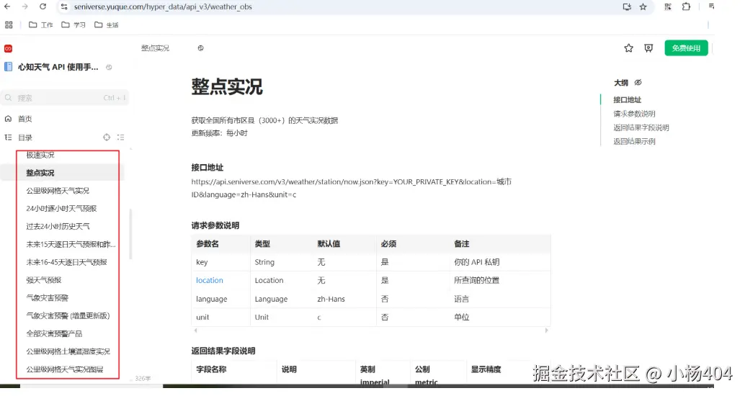Reload the page with refresh icon
The image size is (745, 396).
43,6
